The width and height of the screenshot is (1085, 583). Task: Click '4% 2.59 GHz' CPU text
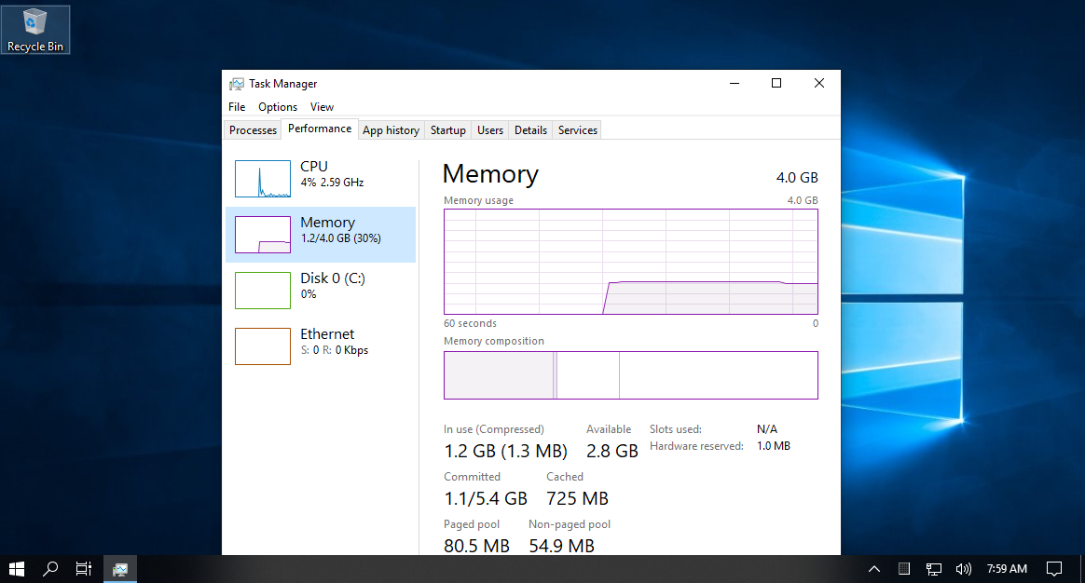pos(332,183)
